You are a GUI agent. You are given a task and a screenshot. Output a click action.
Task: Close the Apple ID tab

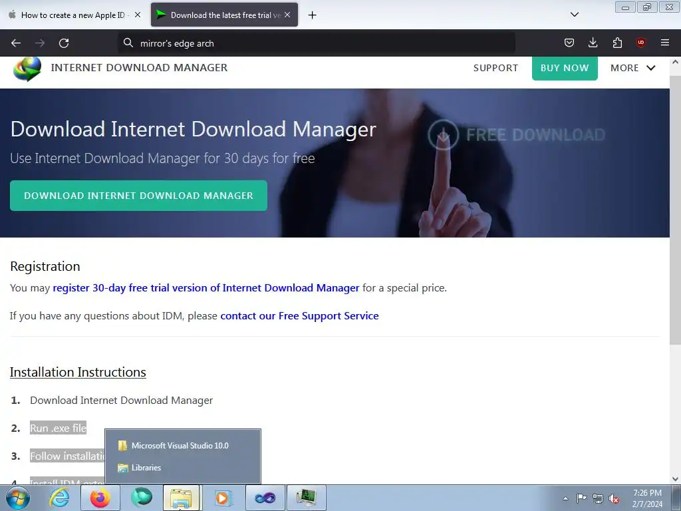138,15
